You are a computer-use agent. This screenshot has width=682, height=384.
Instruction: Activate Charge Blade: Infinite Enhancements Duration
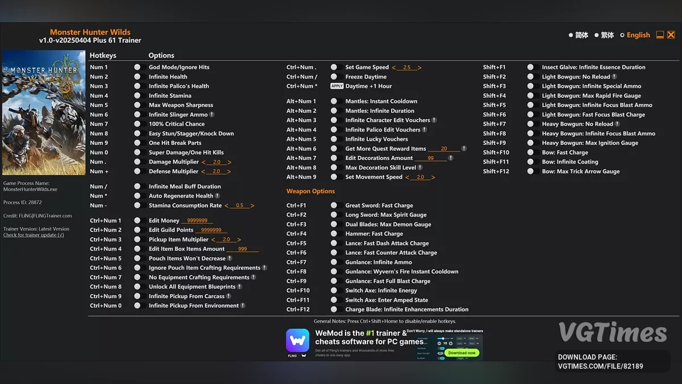point(334,309)
